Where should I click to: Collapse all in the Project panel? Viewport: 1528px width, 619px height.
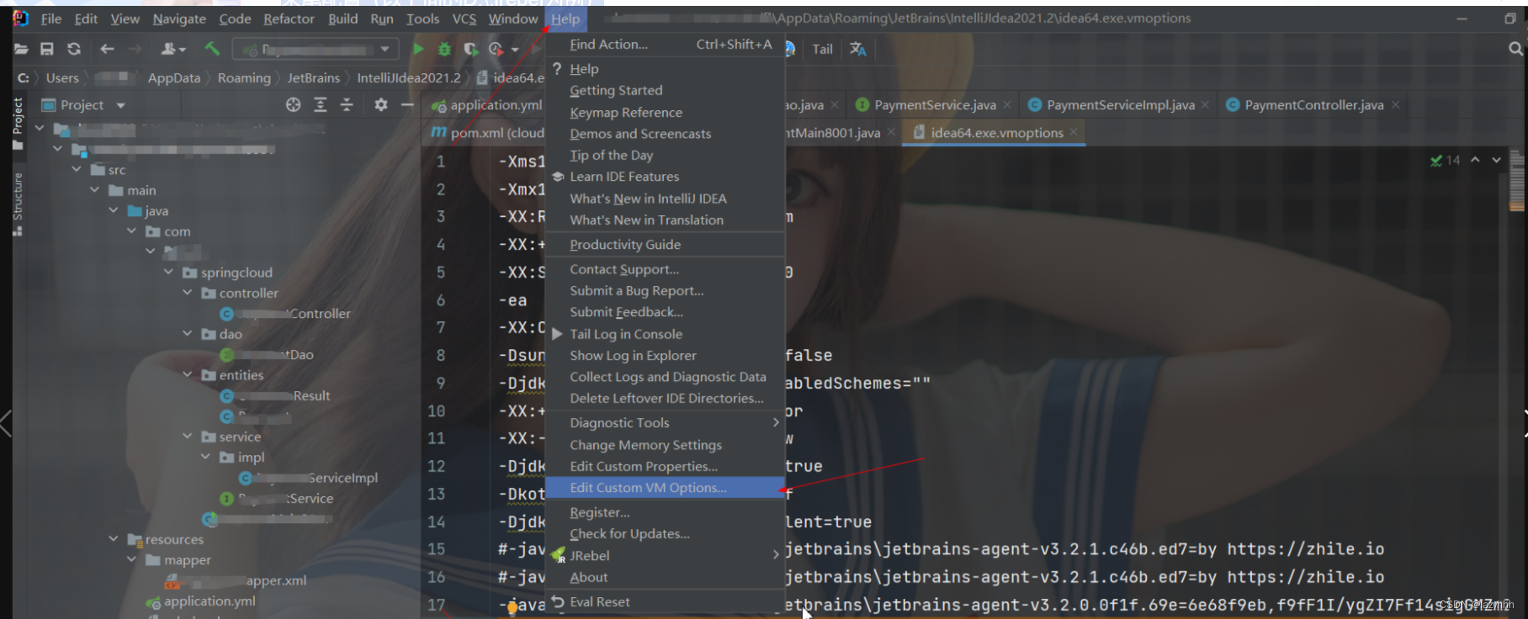point(347,105)
